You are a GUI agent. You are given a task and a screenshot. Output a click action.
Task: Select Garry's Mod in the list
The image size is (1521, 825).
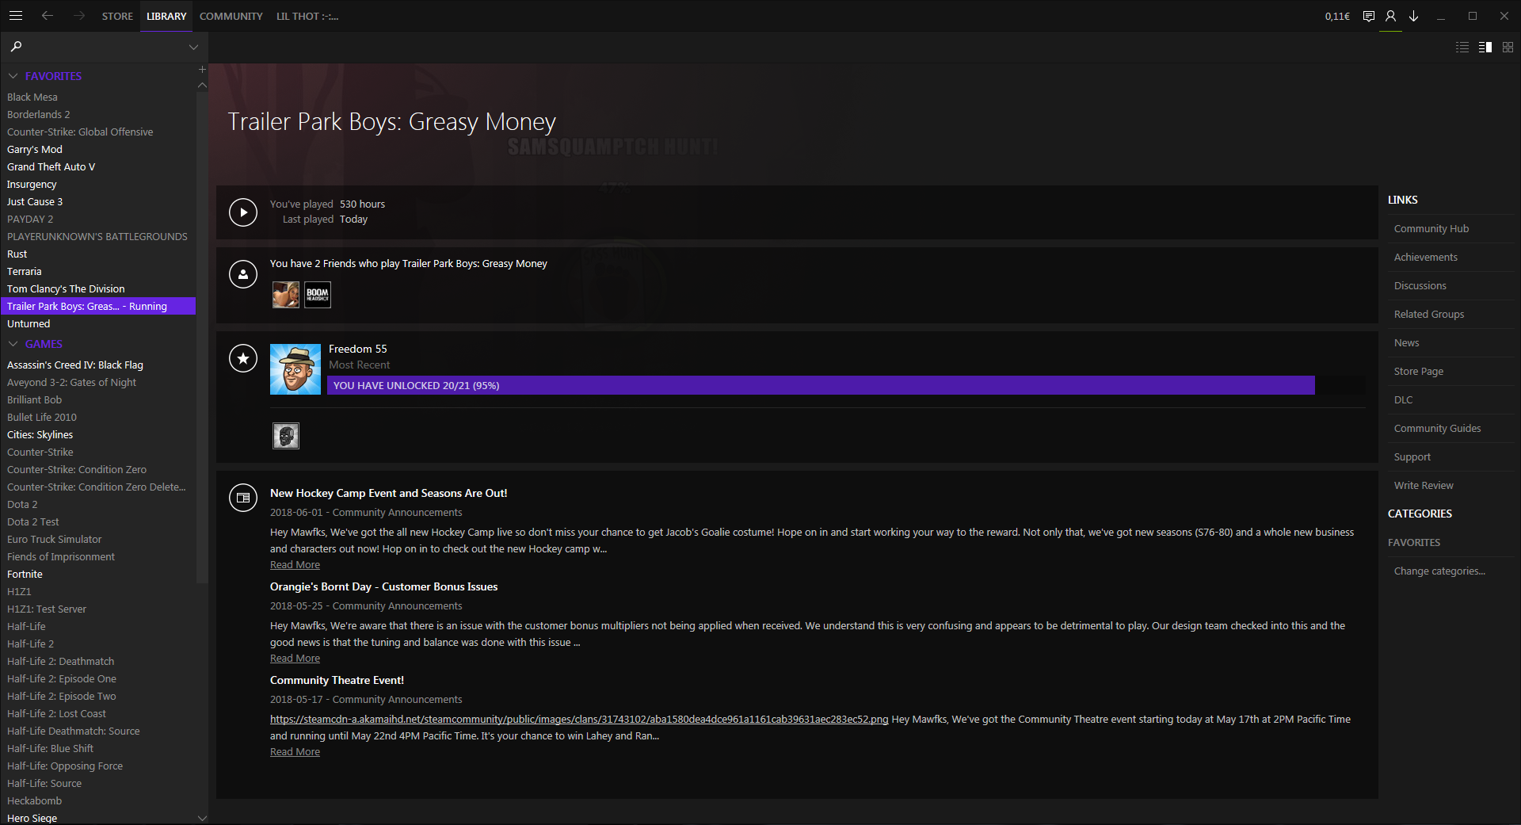coord(98,149)
